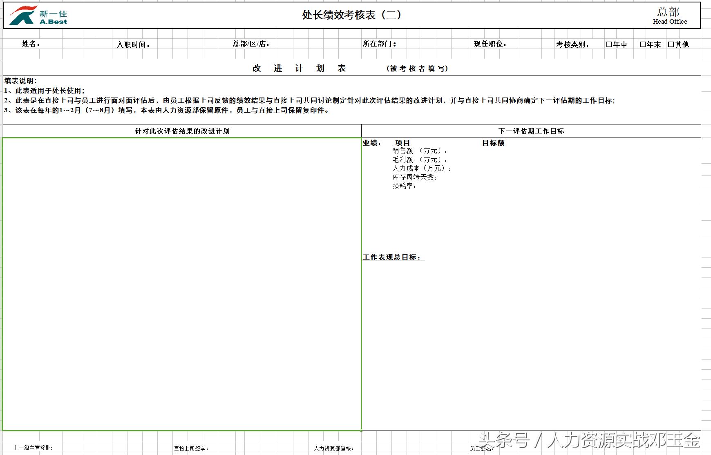The width and height of the screenshot is (711, 455).
Task: Click the 工作表现总目标 heading
Action: 392,257
